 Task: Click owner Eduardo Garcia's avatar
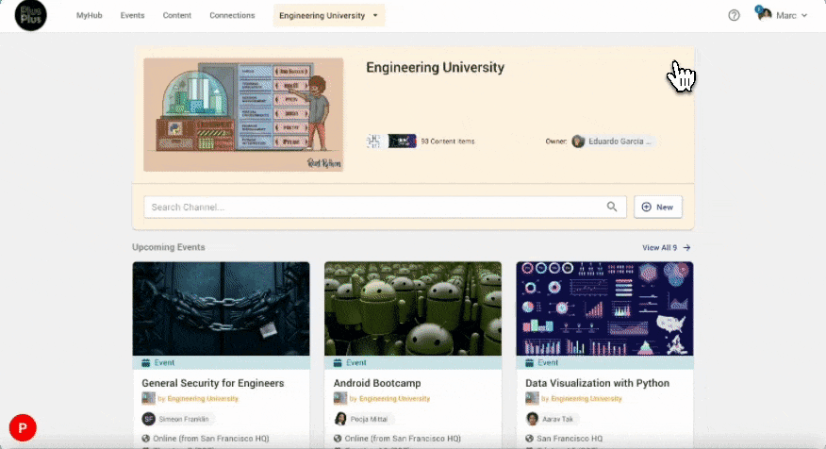[578, 141]
